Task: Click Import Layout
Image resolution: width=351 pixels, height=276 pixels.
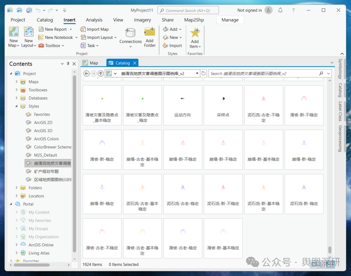Action: (x=99, y=38)
